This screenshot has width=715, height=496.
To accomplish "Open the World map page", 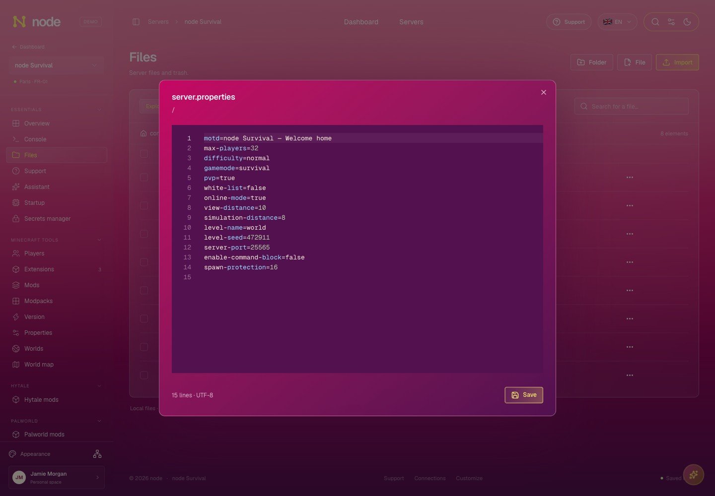I will (57, 365).
